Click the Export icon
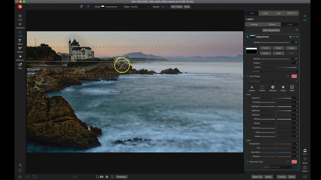The image size is (321, 180). point(305,168)
